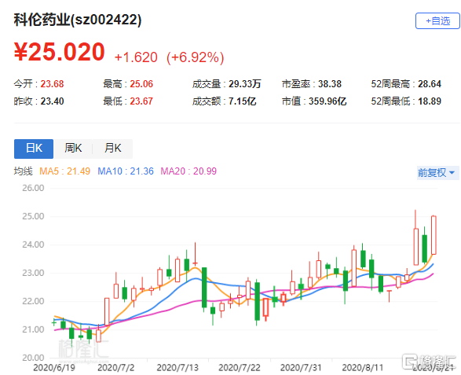Image resolution: width=461 pixels, height=375 pixels.
Task: Select the 26.00 y-axis label
Action: 33,188
